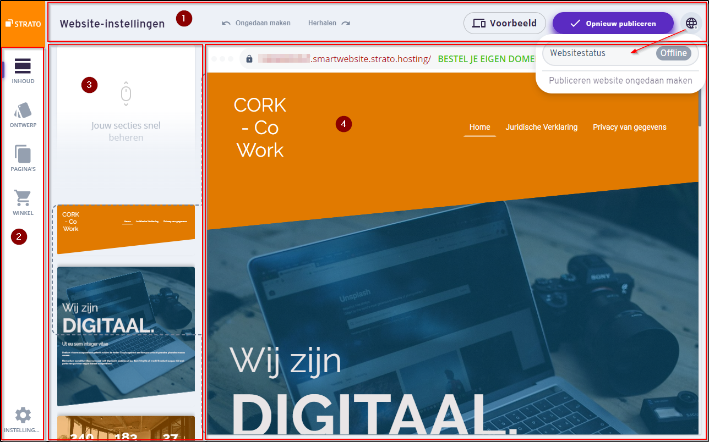The image size is (709, 442).
Task: Switch to the ONTWERP panel
Action: tap(23, 114)
